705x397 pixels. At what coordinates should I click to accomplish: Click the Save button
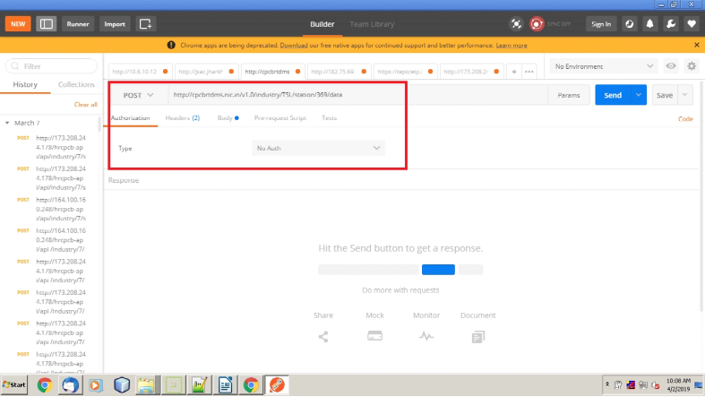(x=664, y=95)
